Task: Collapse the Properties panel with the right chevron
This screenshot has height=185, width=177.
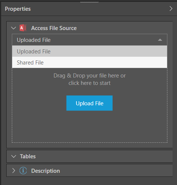Action: point(171,9)
